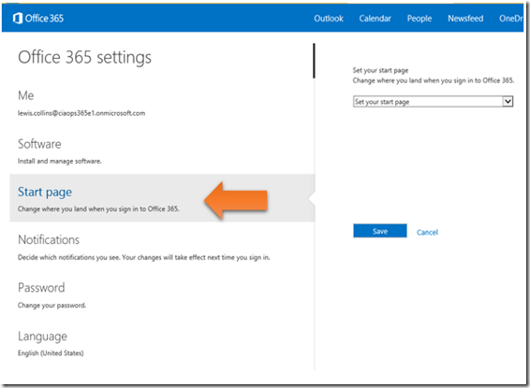The height and width of the screenshot is (388, 530).
Task: Click the Office 365 logo icon
Action: (18, 18)
